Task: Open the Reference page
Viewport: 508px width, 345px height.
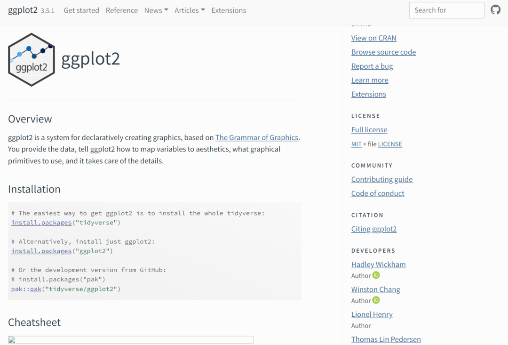Action: point(121,10)
